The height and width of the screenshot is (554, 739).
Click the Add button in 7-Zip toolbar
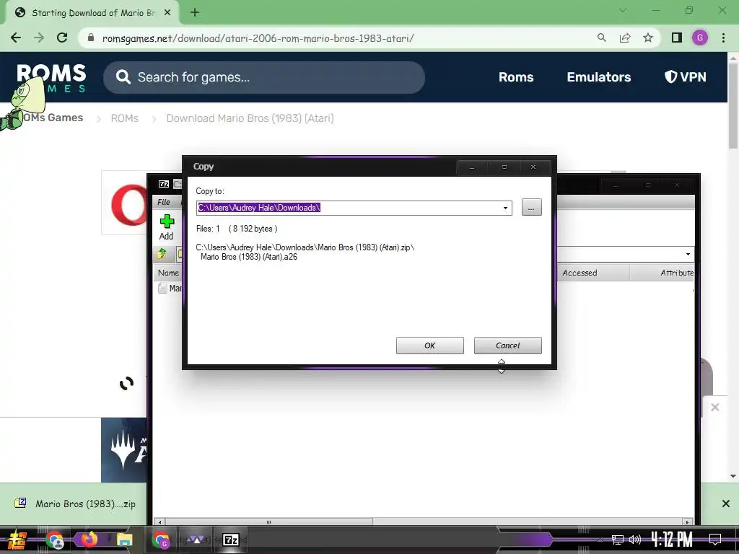click(x=167, y=227)
